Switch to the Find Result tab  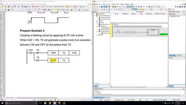107,98
